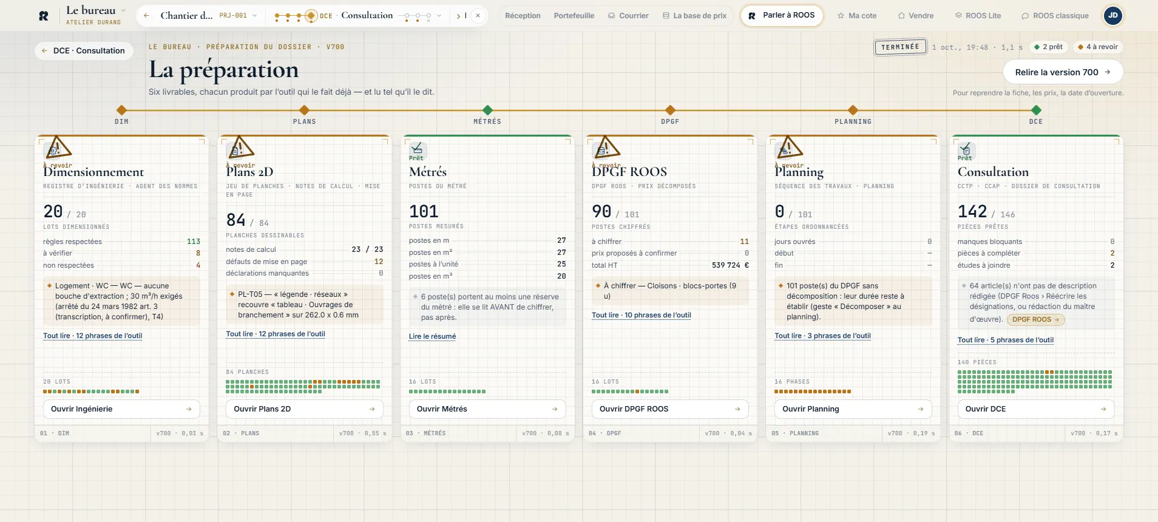The width and height of the screenshot is (1158, 522).
Task: Close the project pill with the X icon
Action: [478, 16]
